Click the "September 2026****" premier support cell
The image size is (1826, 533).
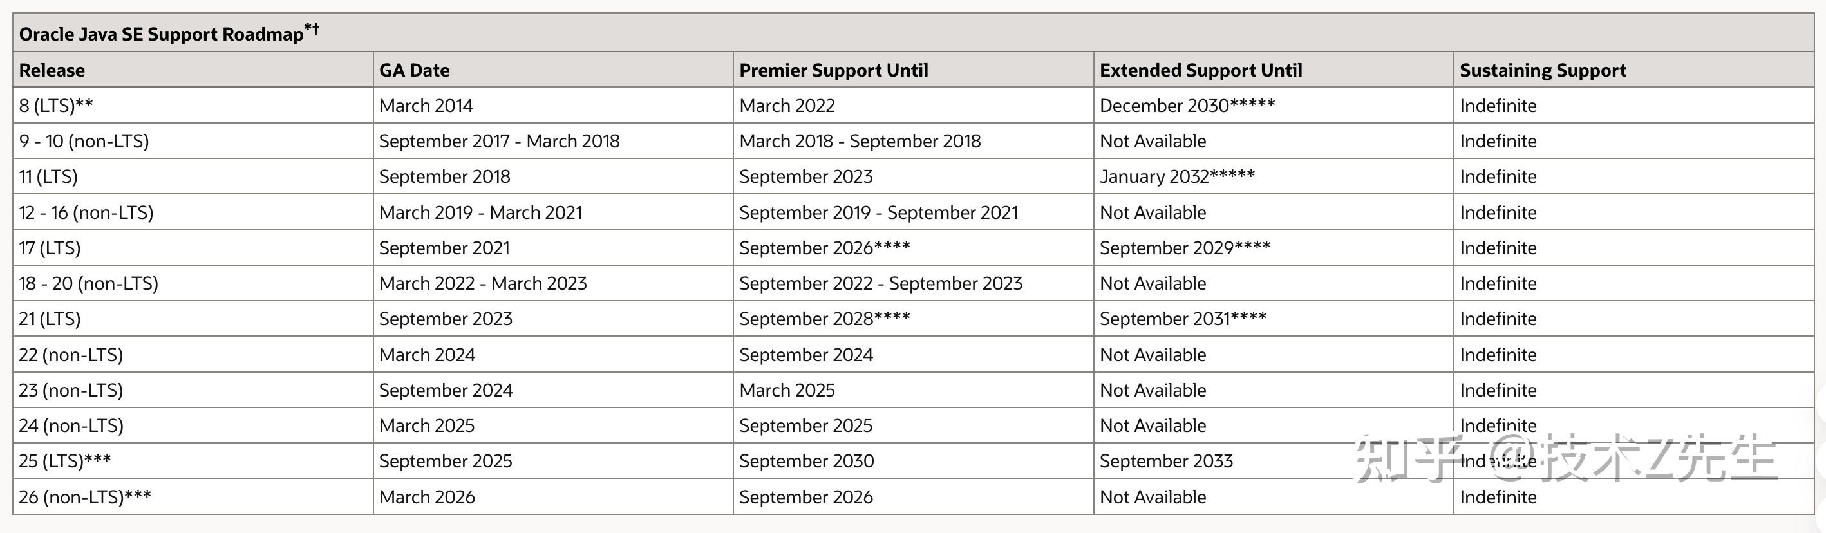(x=824, y=248)
